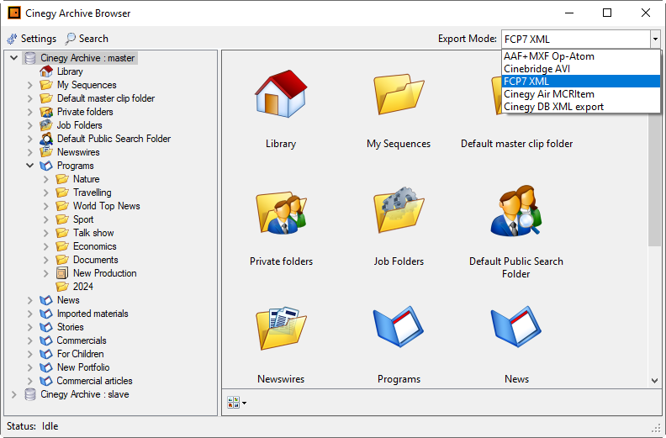Open the view mode dropdown arrow below content
Screen dimensions: 666x438
tap(244, 403)
